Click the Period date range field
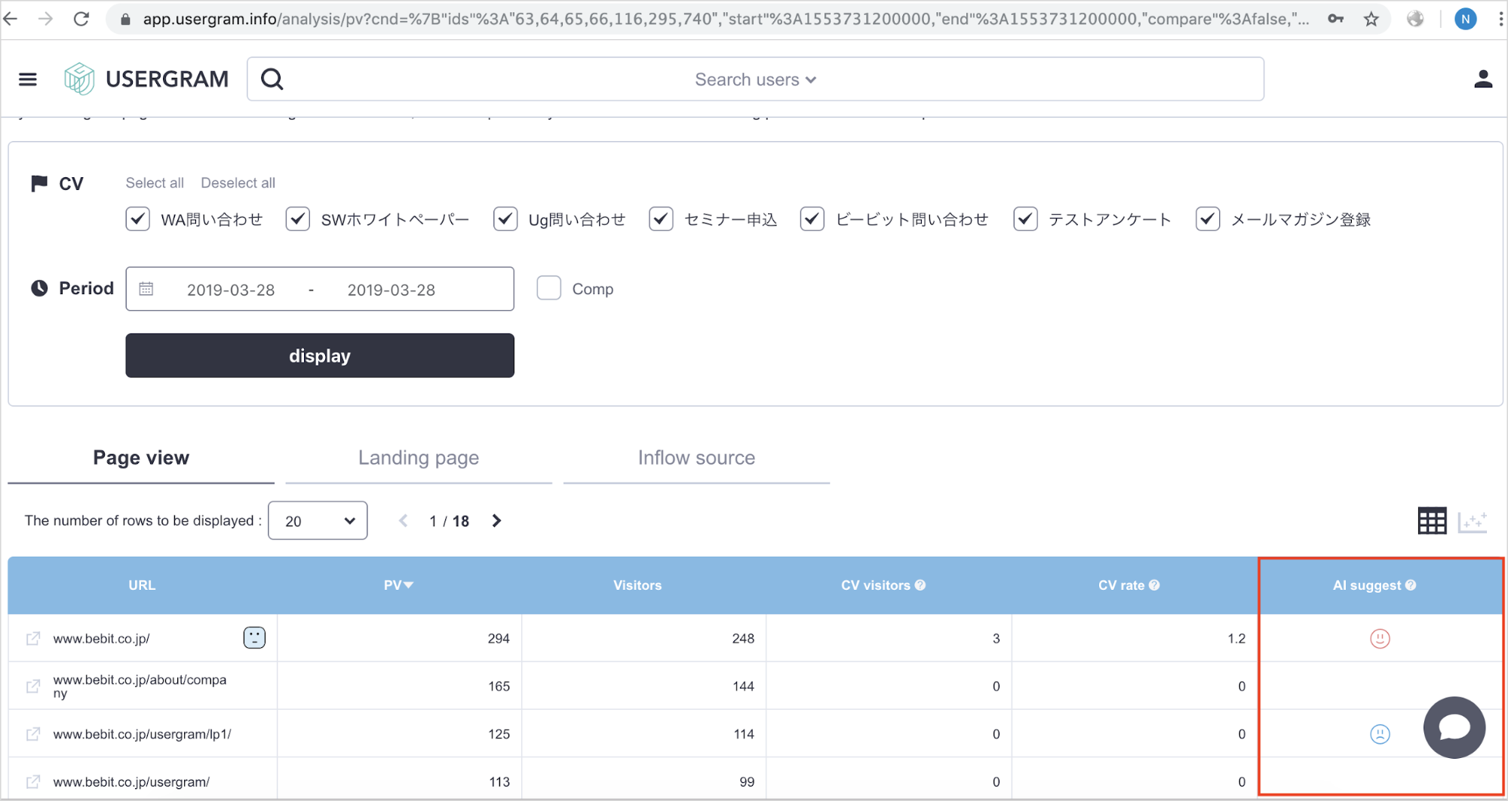This screenshot has width=1508, height=801. (320, 289)
